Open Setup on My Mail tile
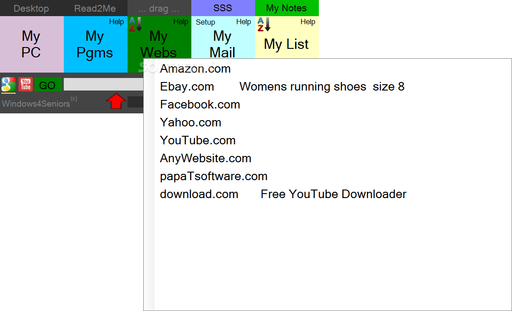Screen dimensions: 512x311 click(205, 22)
